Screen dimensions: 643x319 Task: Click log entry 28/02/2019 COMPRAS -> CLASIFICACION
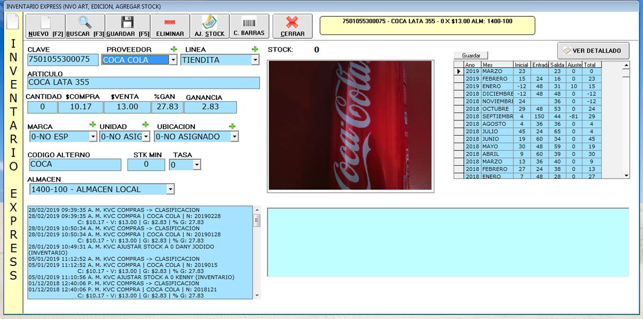click(114, 210)
